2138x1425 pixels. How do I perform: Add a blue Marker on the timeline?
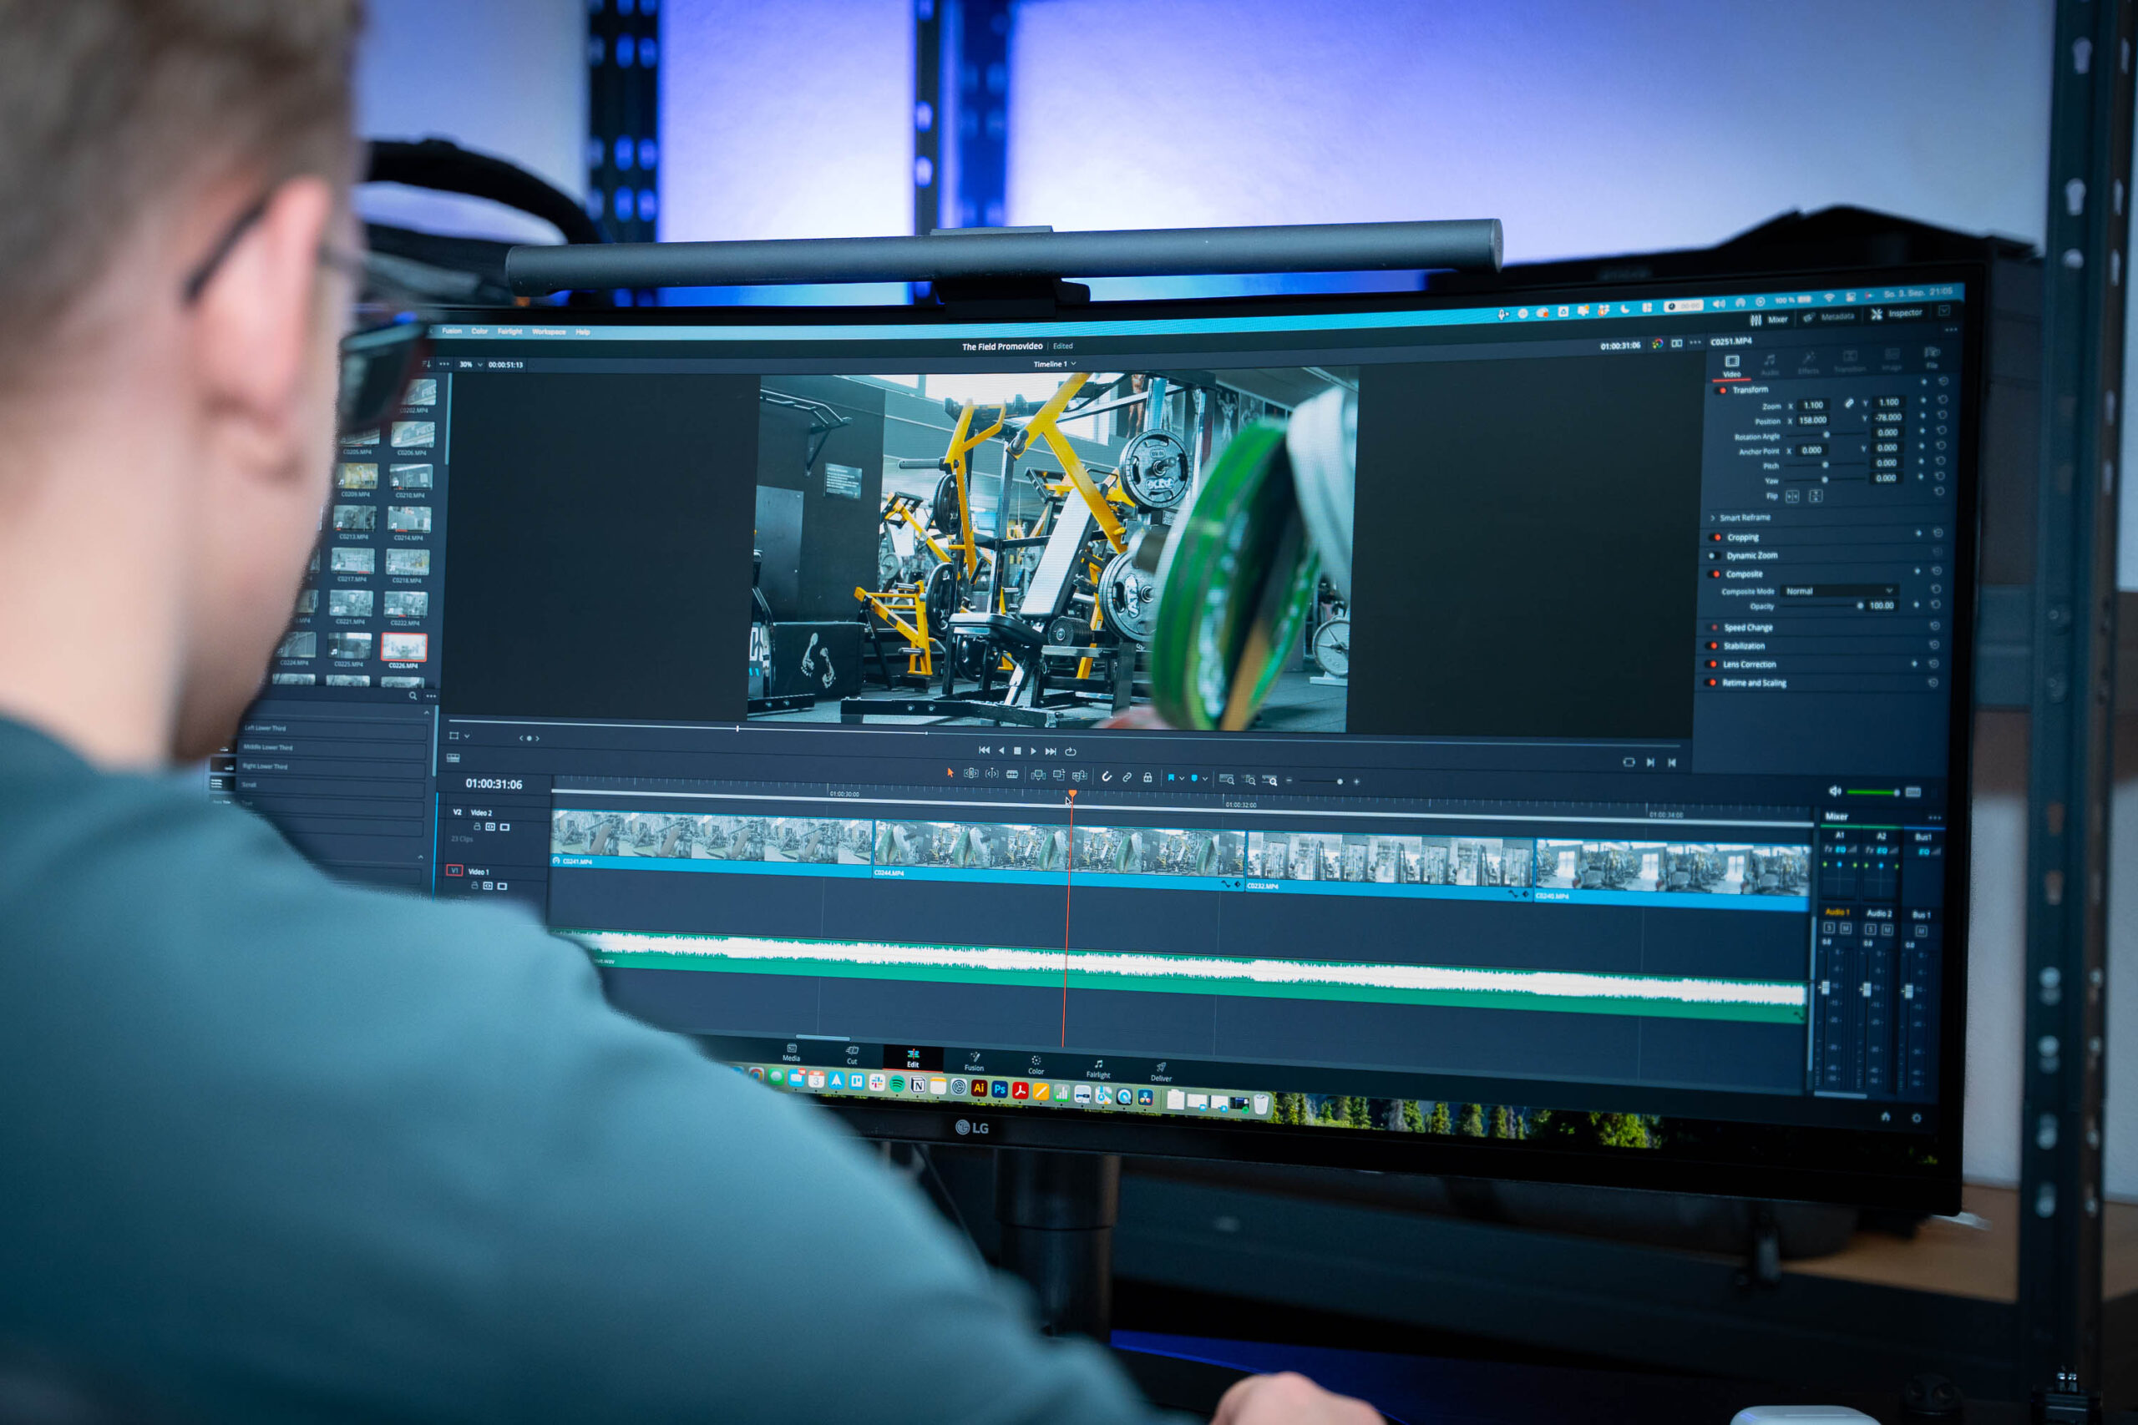(1194, 778)
